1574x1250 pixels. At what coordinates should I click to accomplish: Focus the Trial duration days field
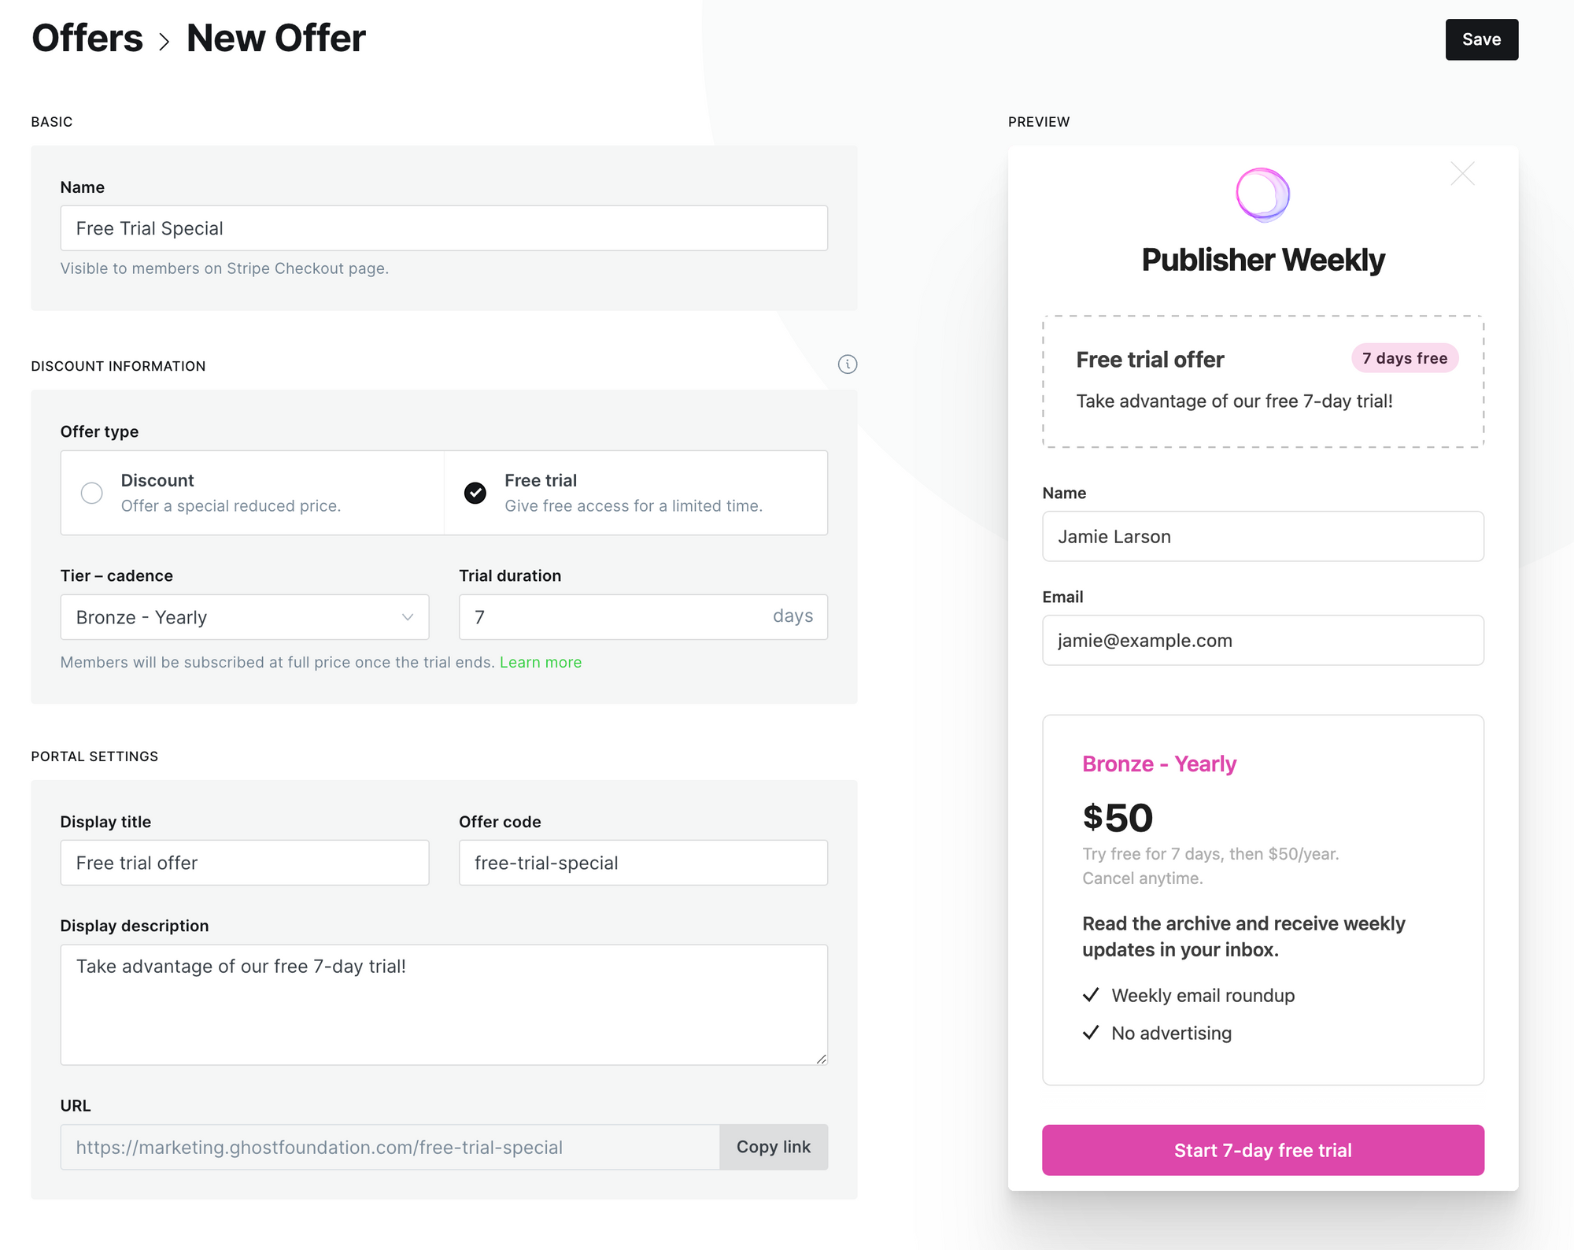(x=643, y=617)
